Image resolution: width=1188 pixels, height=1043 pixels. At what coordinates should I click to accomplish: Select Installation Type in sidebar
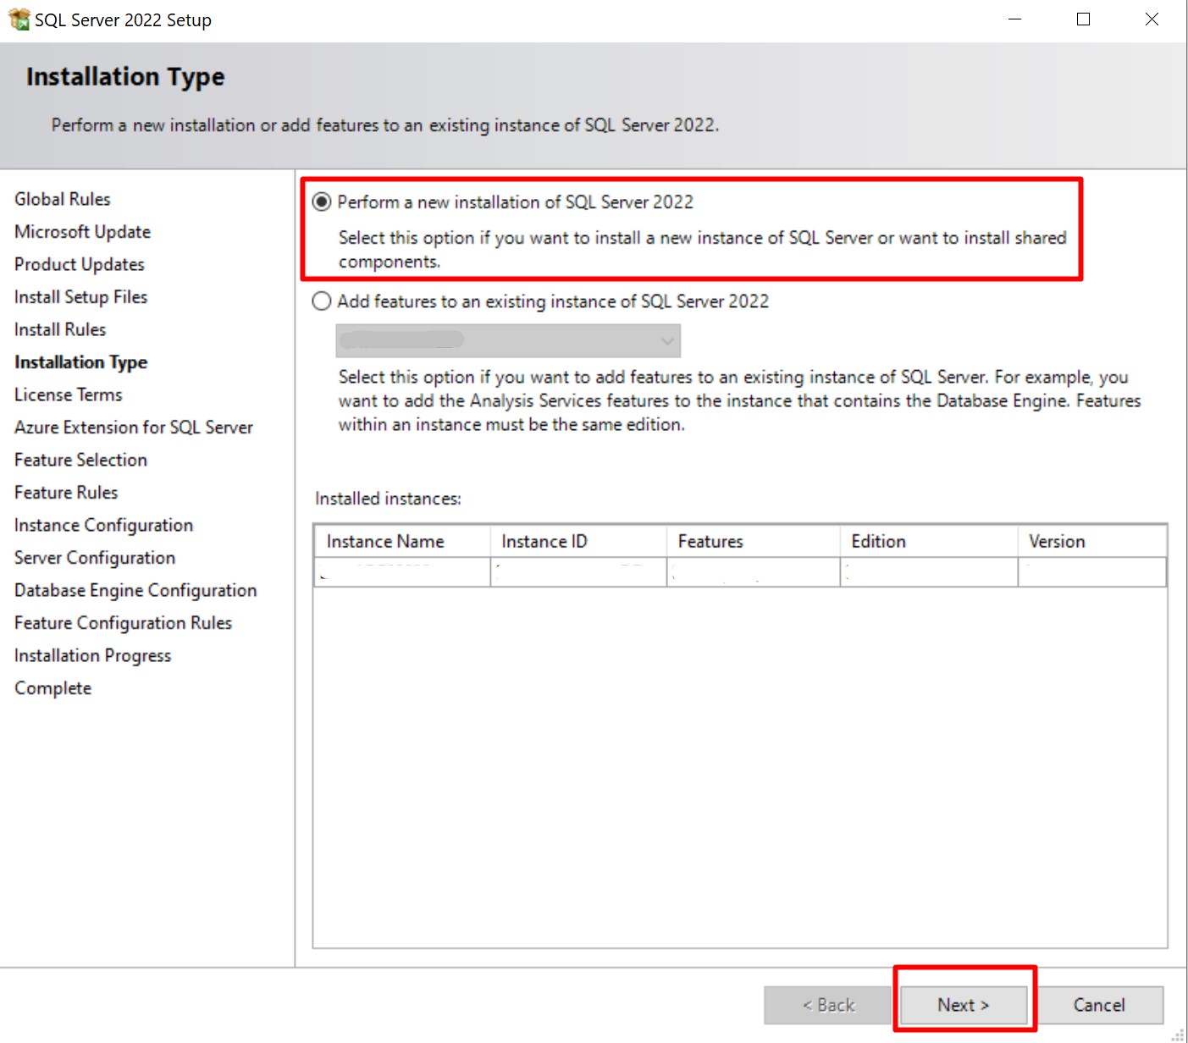pyautogui.click(x=81, y=362)
